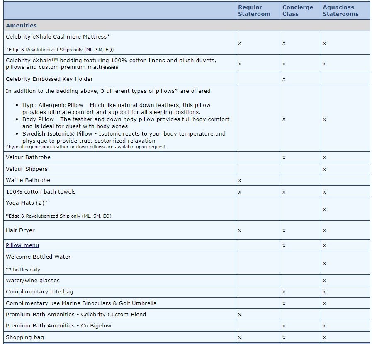Click the x for Celebrity Custom Blend under Regular Stateroom

click(x=240, y=315)
